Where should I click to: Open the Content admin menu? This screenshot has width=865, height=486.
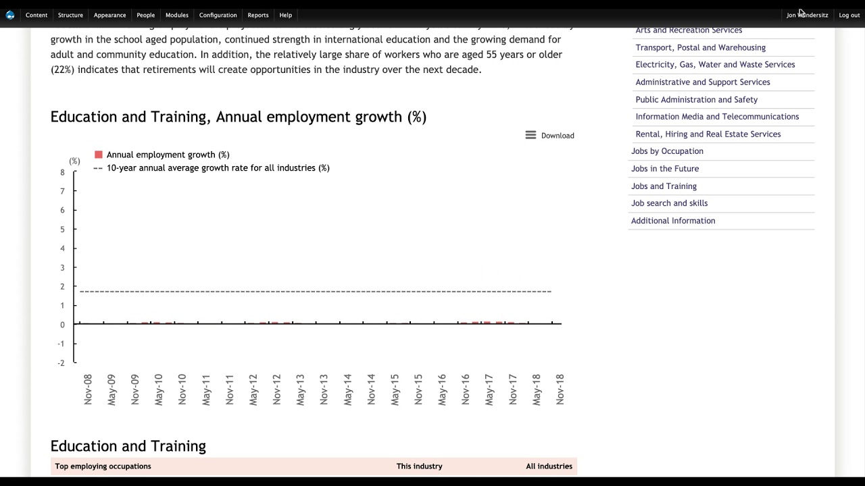pyautogui.click(x=36, y=15)
